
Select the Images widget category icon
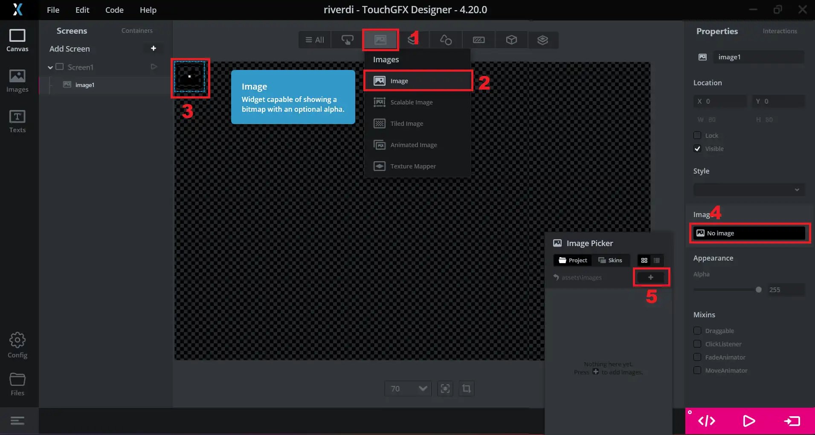(x=380, y=40)
